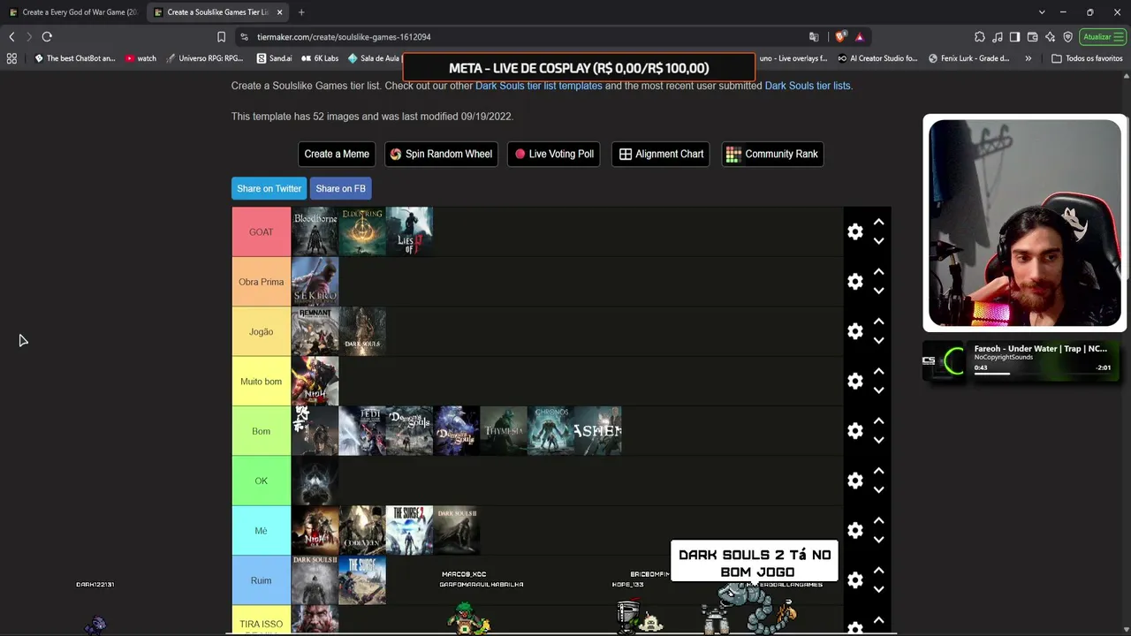Open the media control music-note icon
The height and width of the screenshot is (636, 1131).
998,37
